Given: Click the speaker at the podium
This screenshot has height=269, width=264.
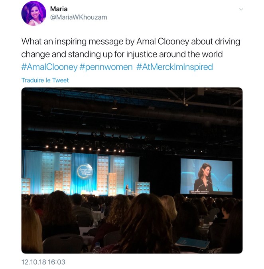Looking at the screenshot, I should click(127, 190).
